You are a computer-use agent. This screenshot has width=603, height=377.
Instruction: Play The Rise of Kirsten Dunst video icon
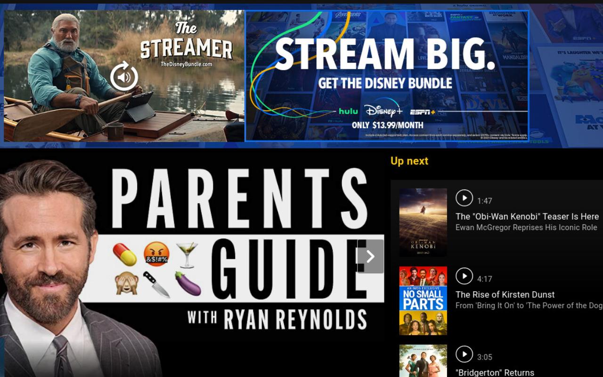(464, 276)
